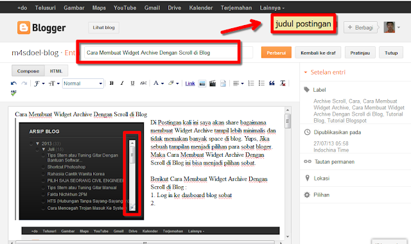Screen dimensions: 411x244
Task: Click the pin icon for Lokasi
Action: point(307,179)
